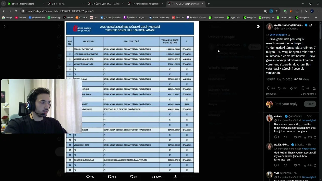Collapse the tweet sidebar with double-chevron
This screenshot has width=322, height=181.
(x=258, y=26)
